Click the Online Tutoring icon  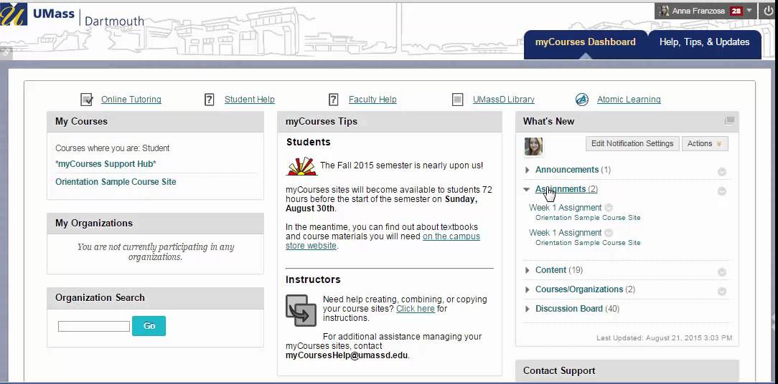point(87,100)
